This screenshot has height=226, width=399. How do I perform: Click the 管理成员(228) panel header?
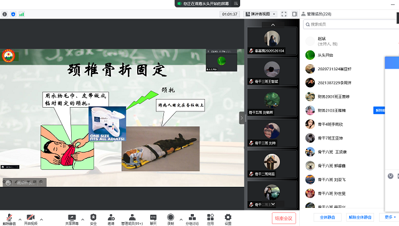pos(317,14)
